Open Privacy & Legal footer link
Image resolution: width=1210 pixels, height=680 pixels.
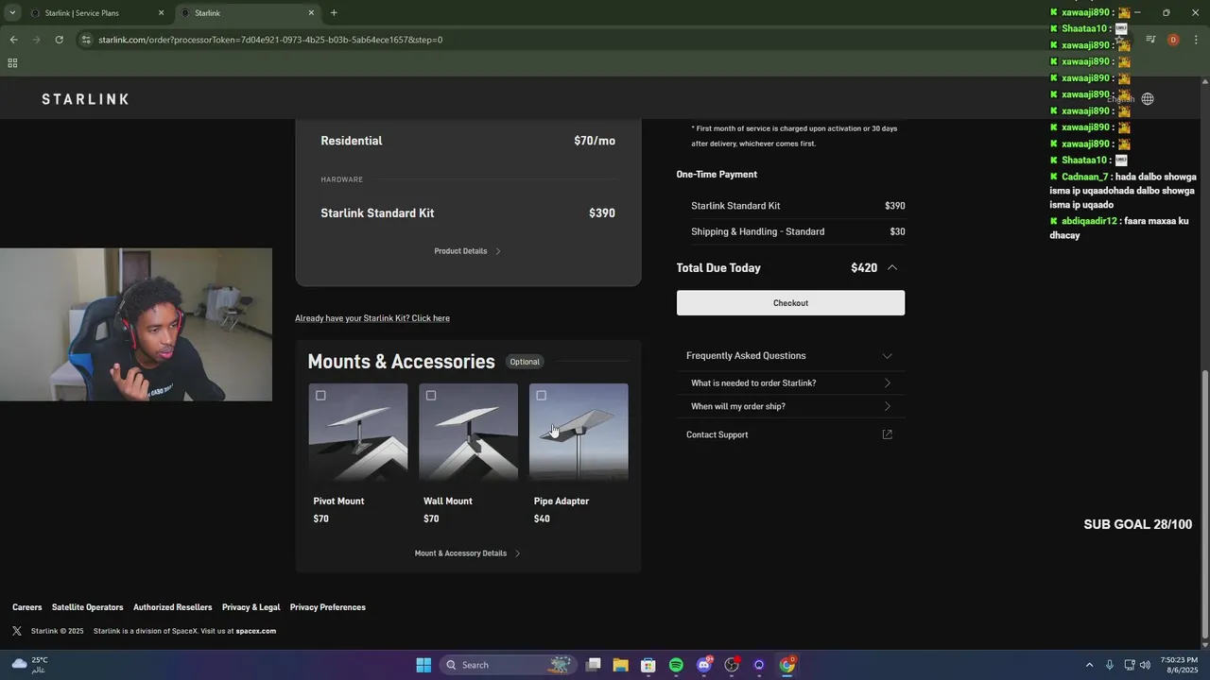point(251,607)
